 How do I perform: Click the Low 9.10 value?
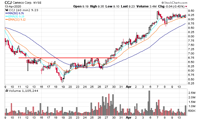point(112,6)
